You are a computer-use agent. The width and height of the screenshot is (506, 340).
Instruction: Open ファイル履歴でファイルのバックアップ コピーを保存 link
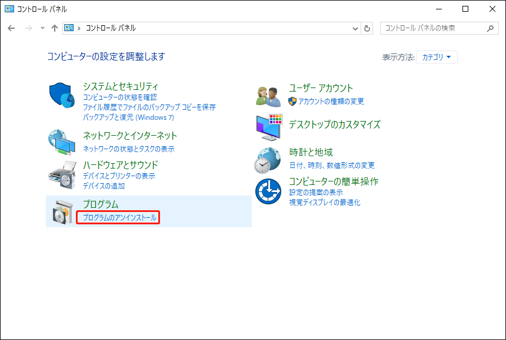[149, 107]
